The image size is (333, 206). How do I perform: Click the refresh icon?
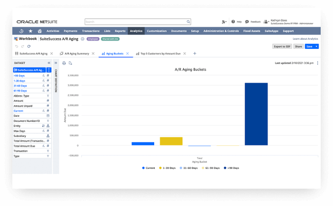click(29, 47)
